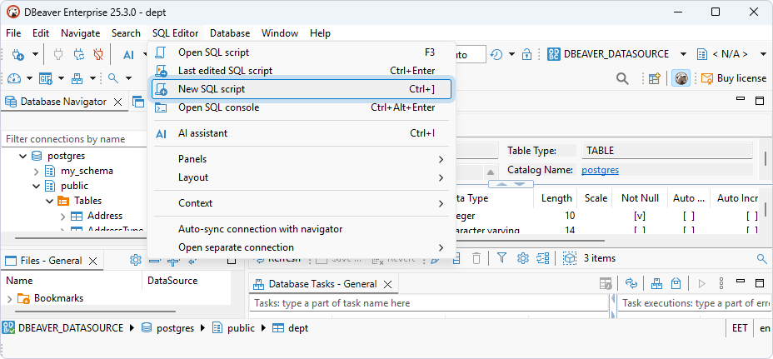
Task: Switch to Database Tasks - General tab
Action: [322, 284]
